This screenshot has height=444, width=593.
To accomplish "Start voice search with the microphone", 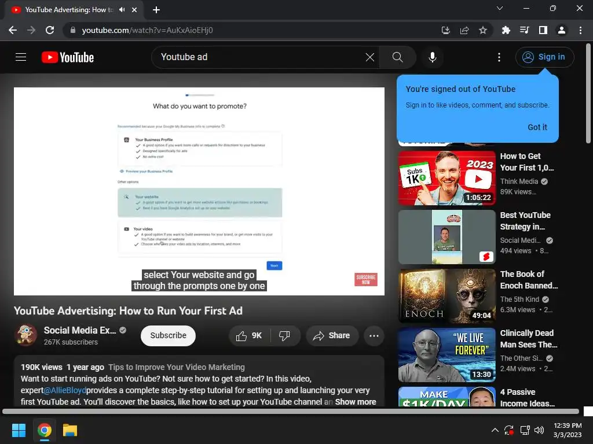I will [x=432, y=57].
